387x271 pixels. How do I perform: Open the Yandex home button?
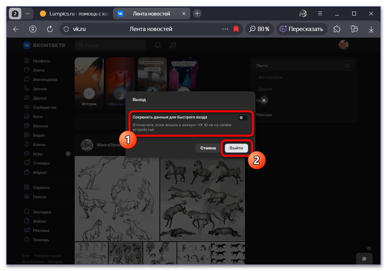pyautogui.click(x=33, y=29)
